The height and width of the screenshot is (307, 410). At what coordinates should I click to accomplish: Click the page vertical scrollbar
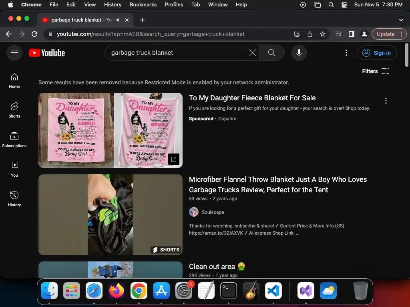pyautogui.click(x=407, y=55)
